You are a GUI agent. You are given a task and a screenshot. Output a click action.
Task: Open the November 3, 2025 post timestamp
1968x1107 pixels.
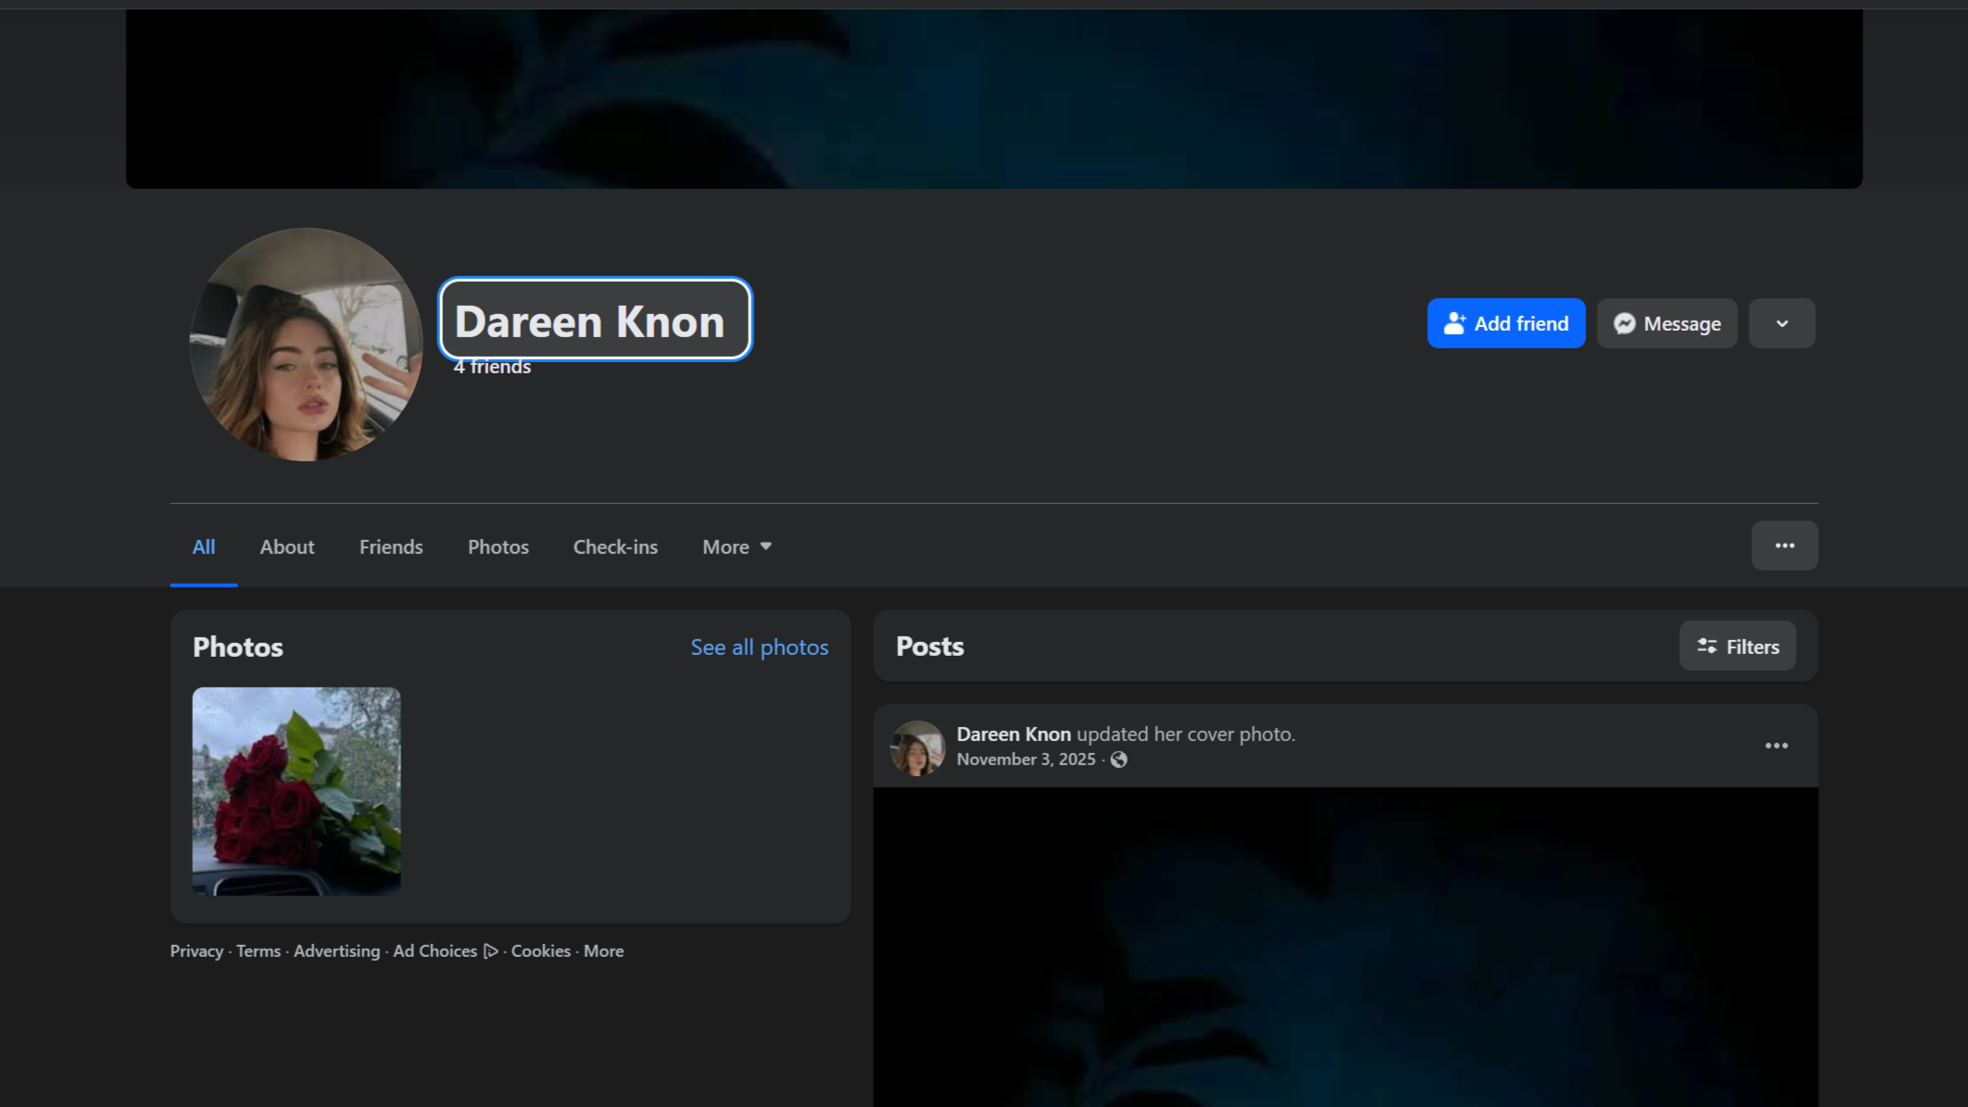click(1025, 760)
